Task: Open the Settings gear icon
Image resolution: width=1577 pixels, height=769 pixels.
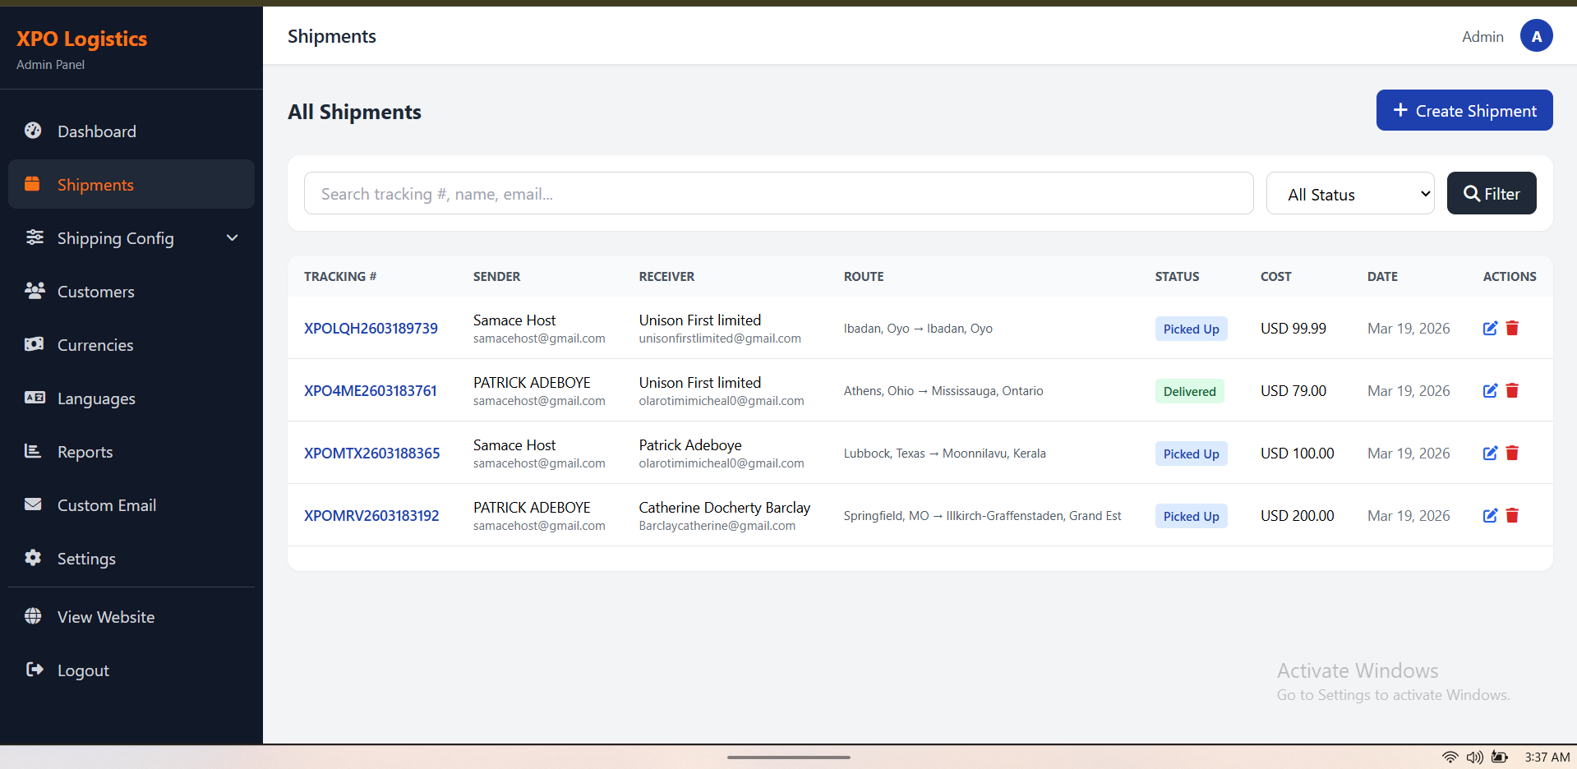Action: click(33, 558)
